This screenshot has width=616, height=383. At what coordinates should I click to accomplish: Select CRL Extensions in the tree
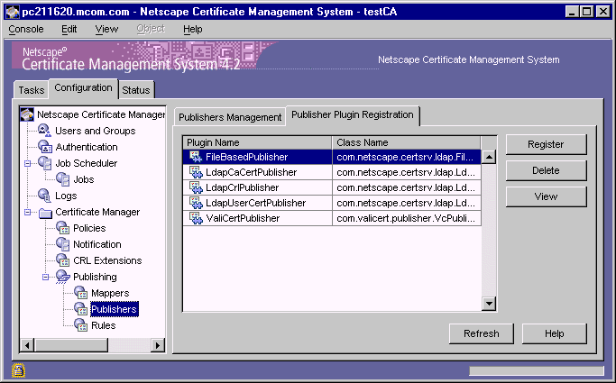pos(107,260)
